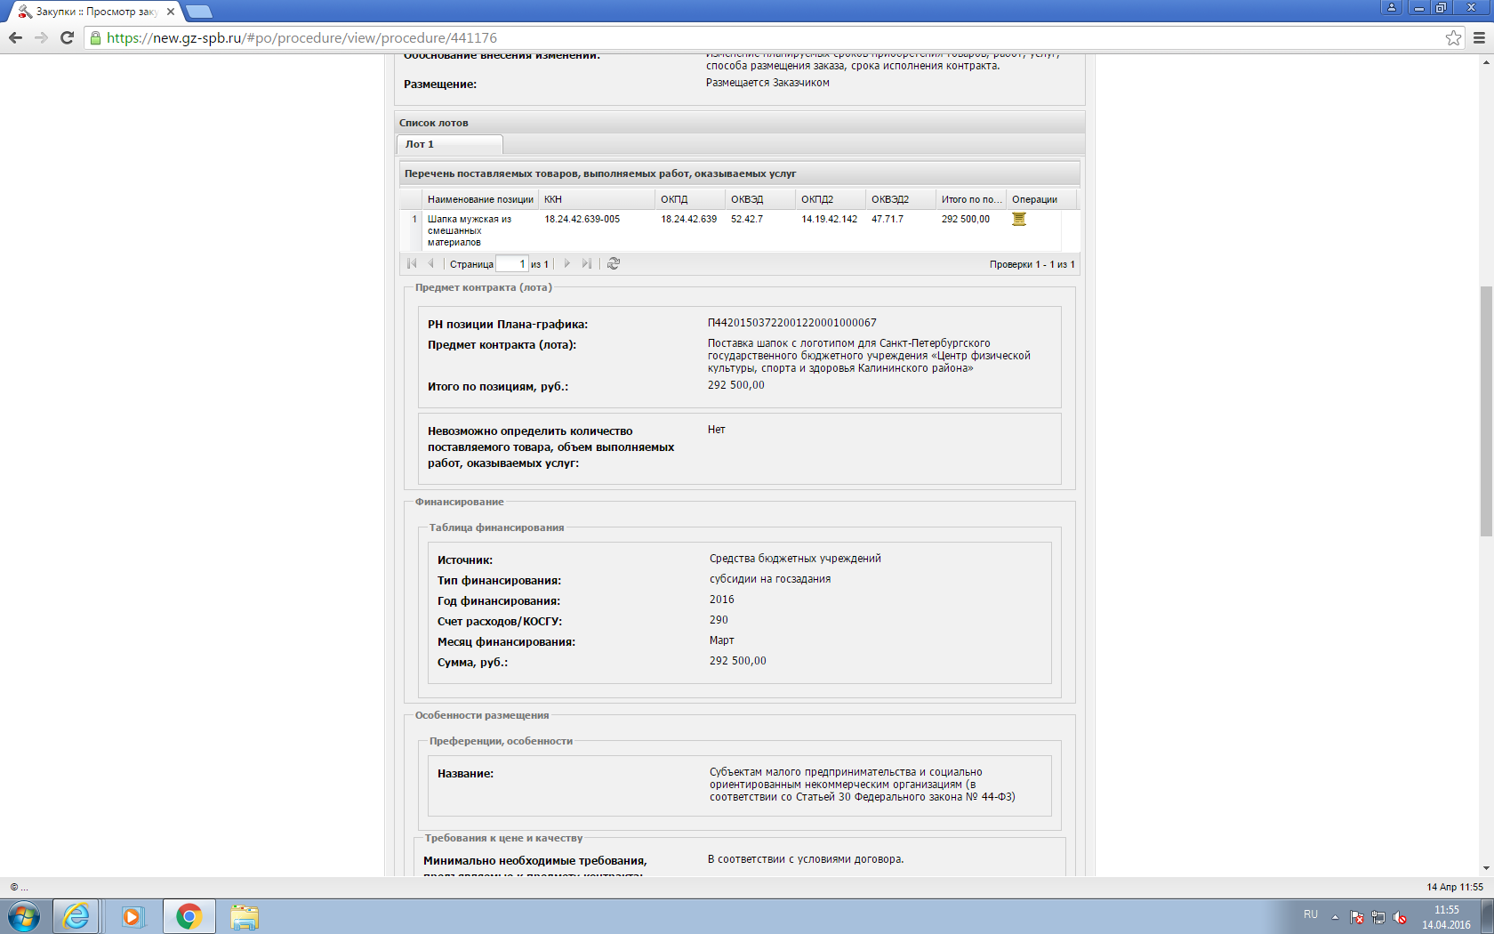The image size is (1494, 934).
Task: Click the page vertical scrollbar thumb
Action: point(1486,411)
